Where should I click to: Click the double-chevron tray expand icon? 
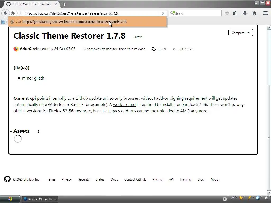225,199
